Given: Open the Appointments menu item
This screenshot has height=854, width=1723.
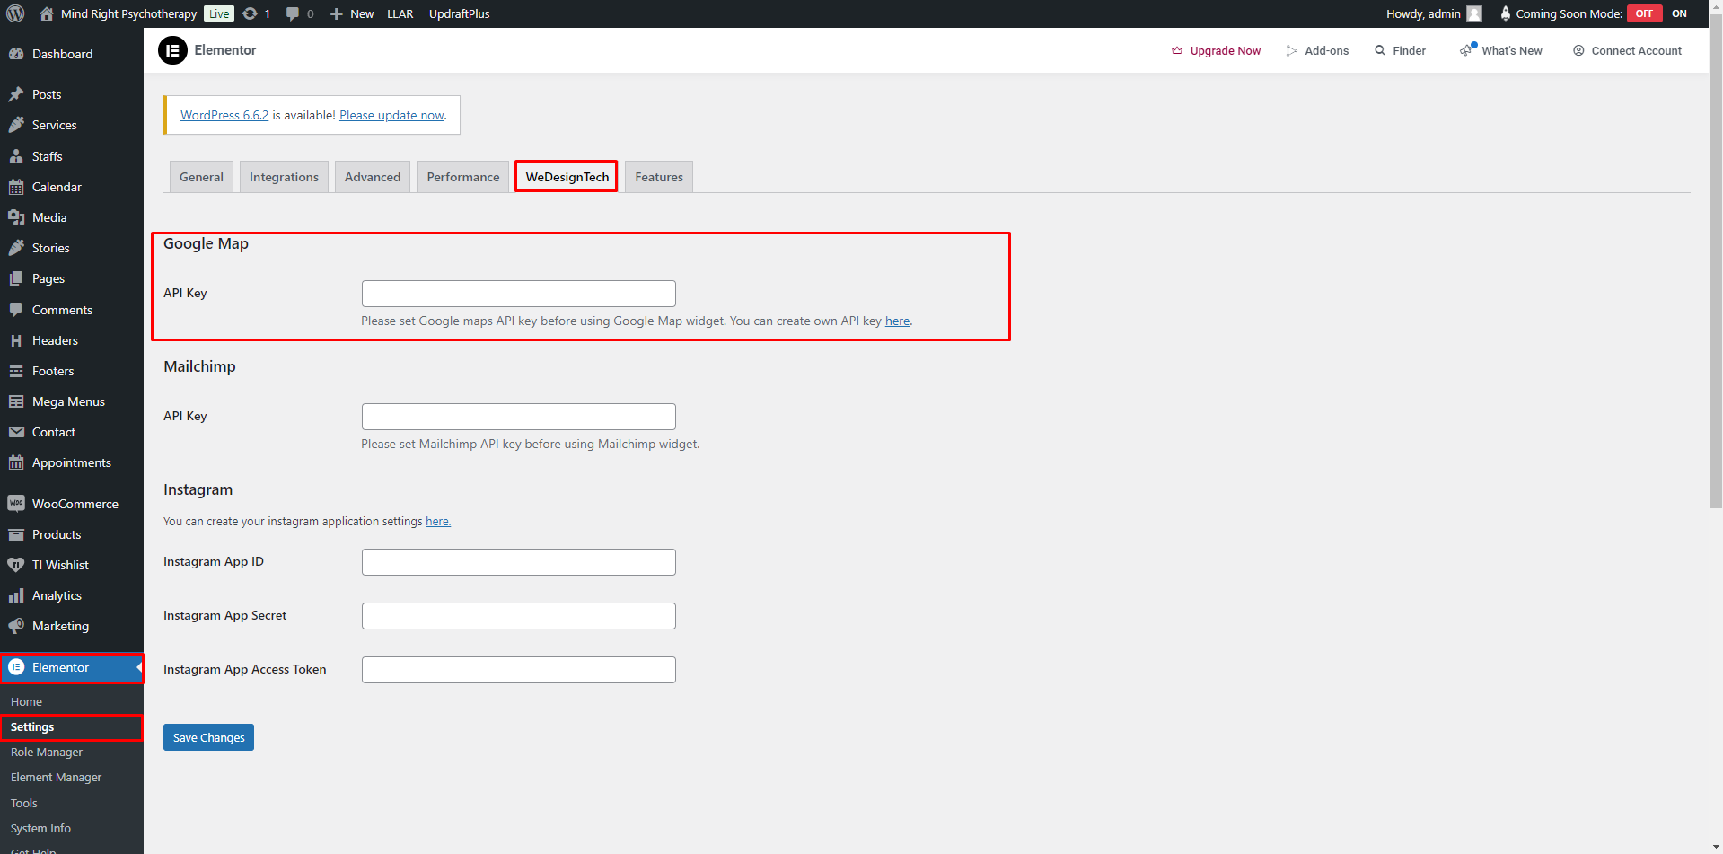Looking at the screenshot, I should click(72, 462).
